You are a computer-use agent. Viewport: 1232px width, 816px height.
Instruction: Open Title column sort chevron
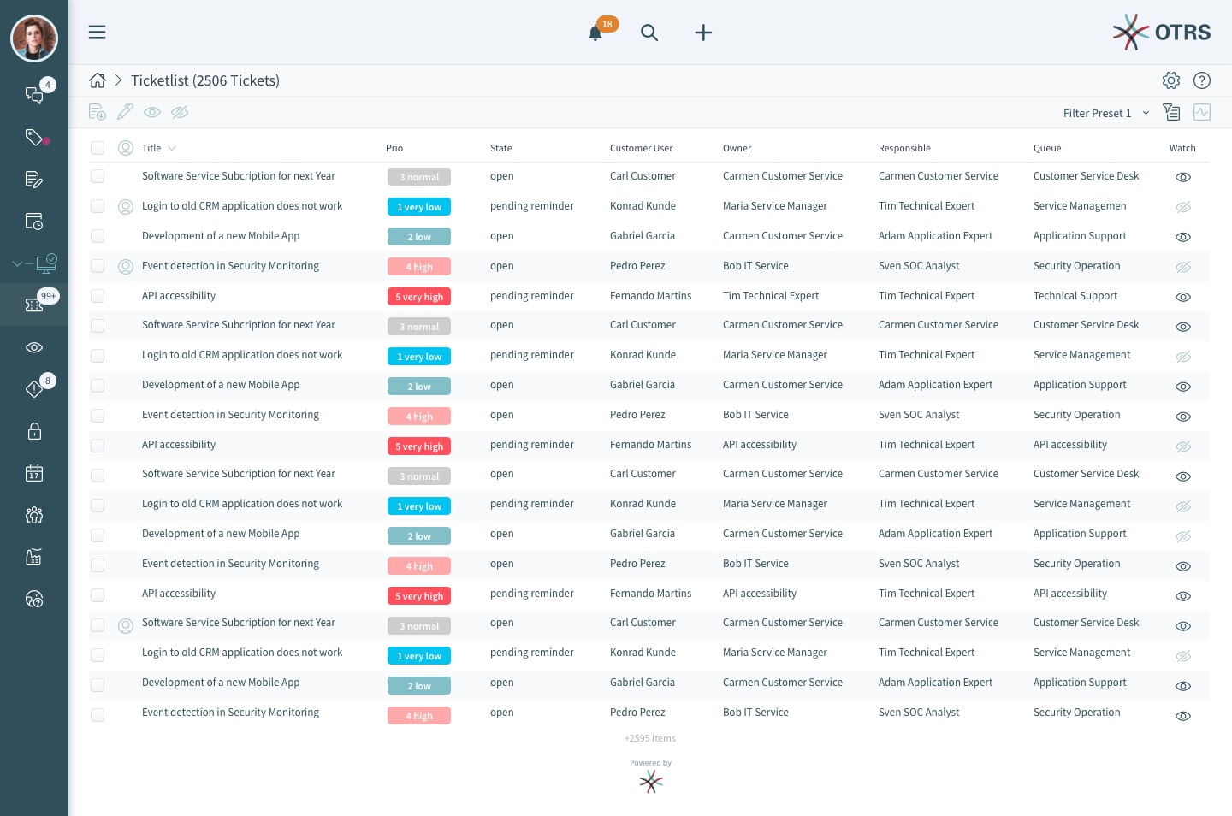click(172, 148)
